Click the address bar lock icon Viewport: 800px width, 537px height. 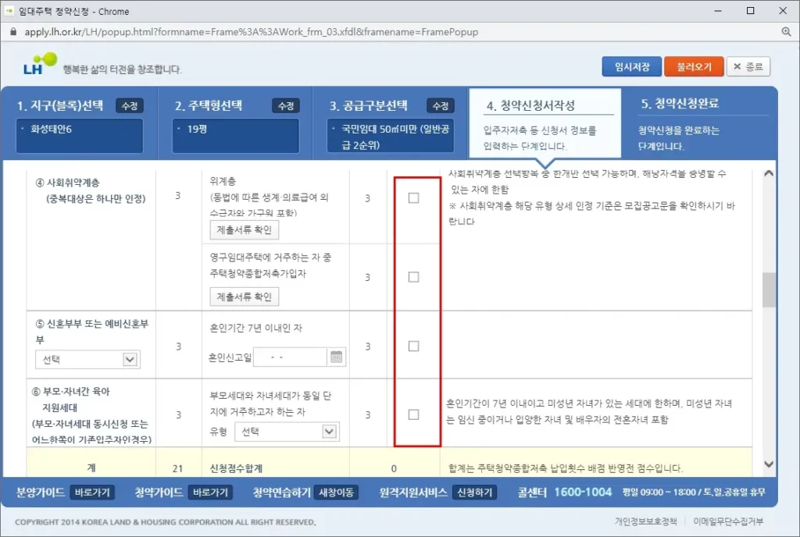[x=13, y=31]
